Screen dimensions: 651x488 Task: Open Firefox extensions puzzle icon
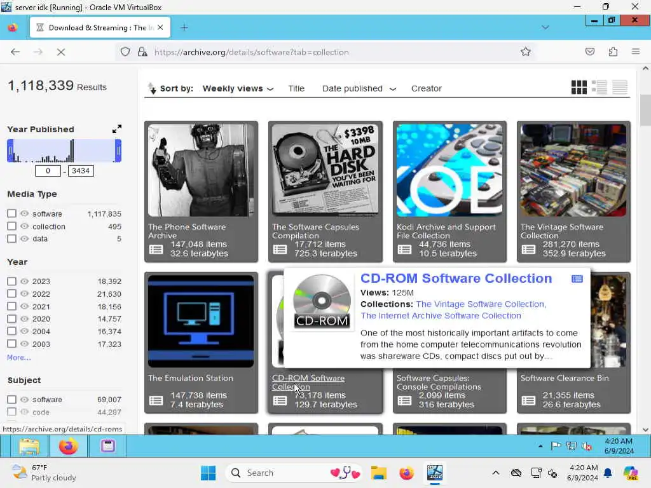click(x=613, y=52)
